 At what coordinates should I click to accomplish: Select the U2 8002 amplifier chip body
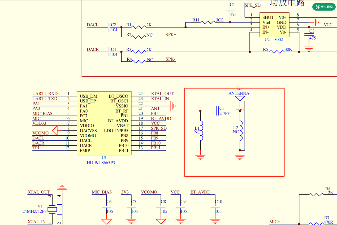click(274, 25)
